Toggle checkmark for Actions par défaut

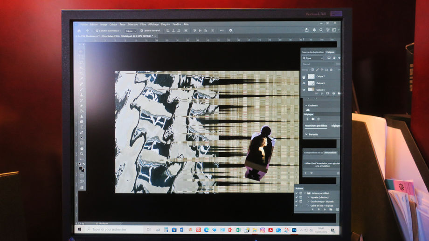tap(297, 193)
